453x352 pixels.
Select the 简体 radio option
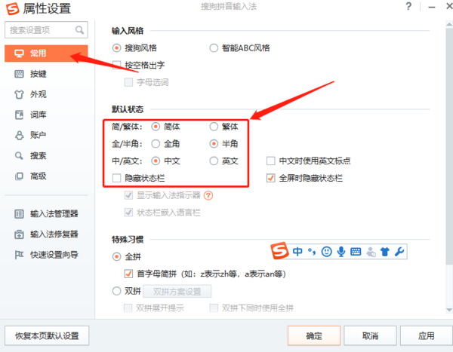[156, 127]
